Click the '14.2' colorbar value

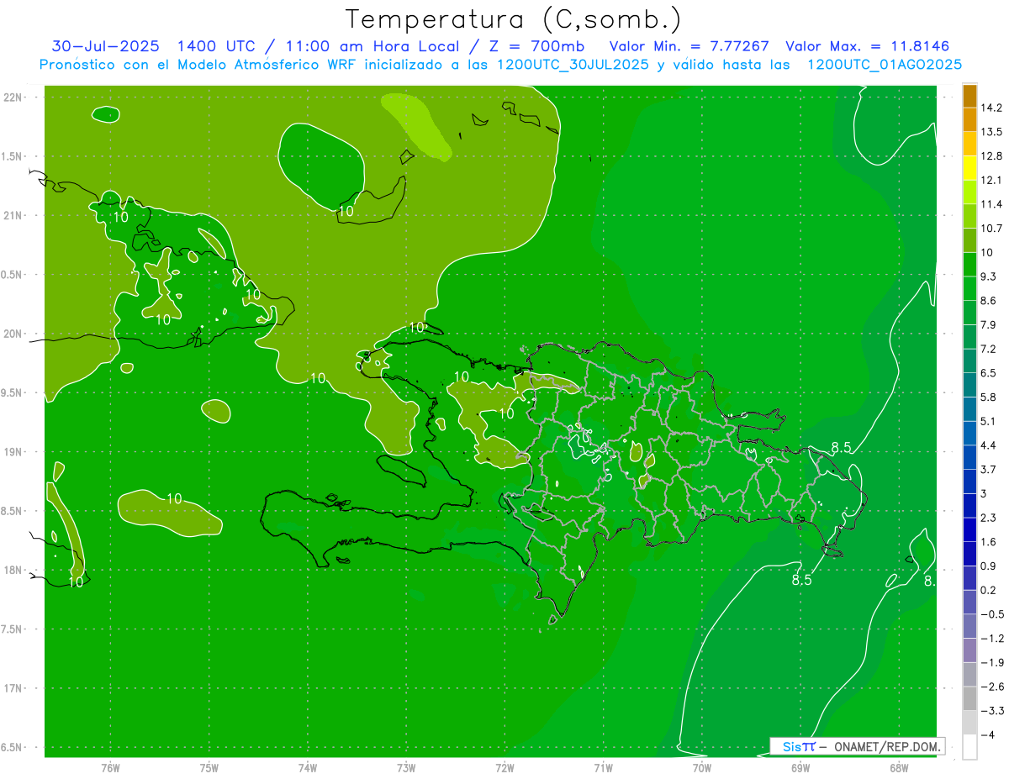coord(991,108)
